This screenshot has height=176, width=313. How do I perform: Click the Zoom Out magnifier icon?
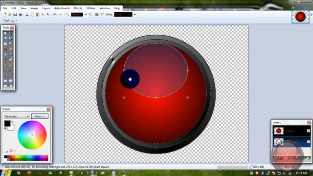point(67,14)
